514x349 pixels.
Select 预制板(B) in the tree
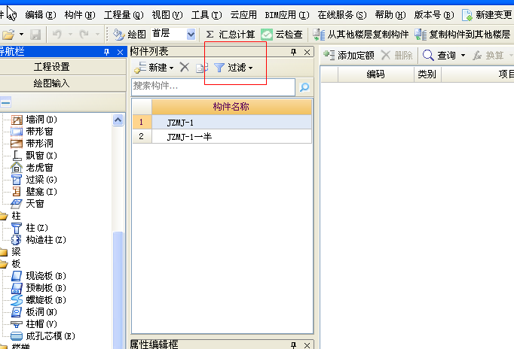click(38, 288)
